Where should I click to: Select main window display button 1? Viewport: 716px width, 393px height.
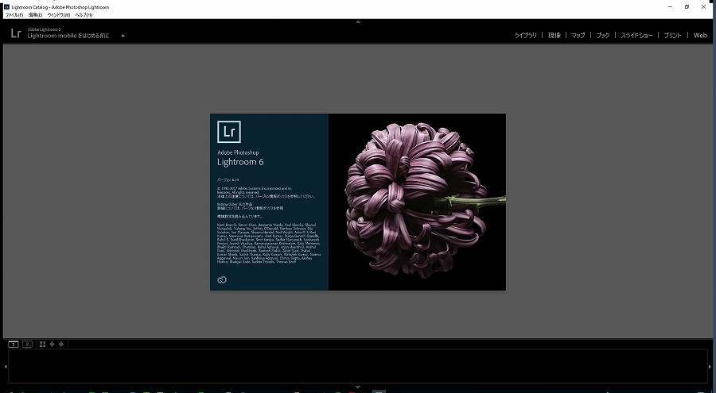[x=14, y=344]
